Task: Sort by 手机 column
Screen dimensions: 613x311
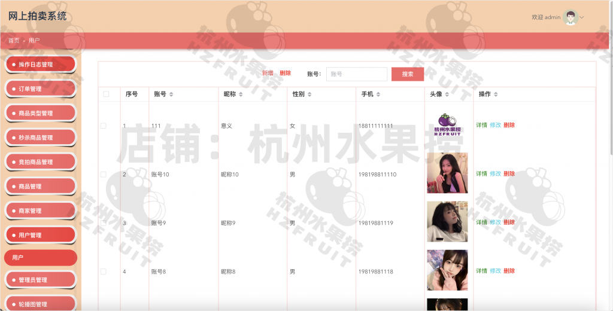Action: point(378,94)
